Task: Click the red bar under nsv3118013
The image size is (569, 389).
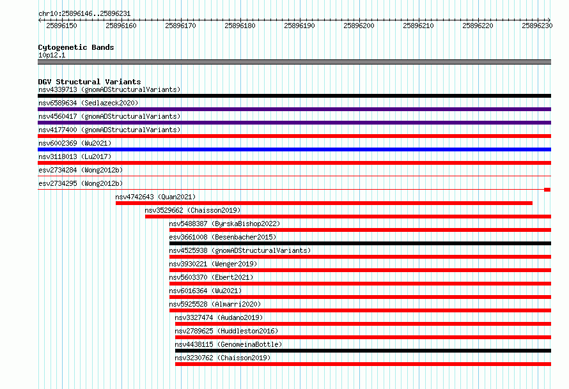Action: (x=294, y=163)
